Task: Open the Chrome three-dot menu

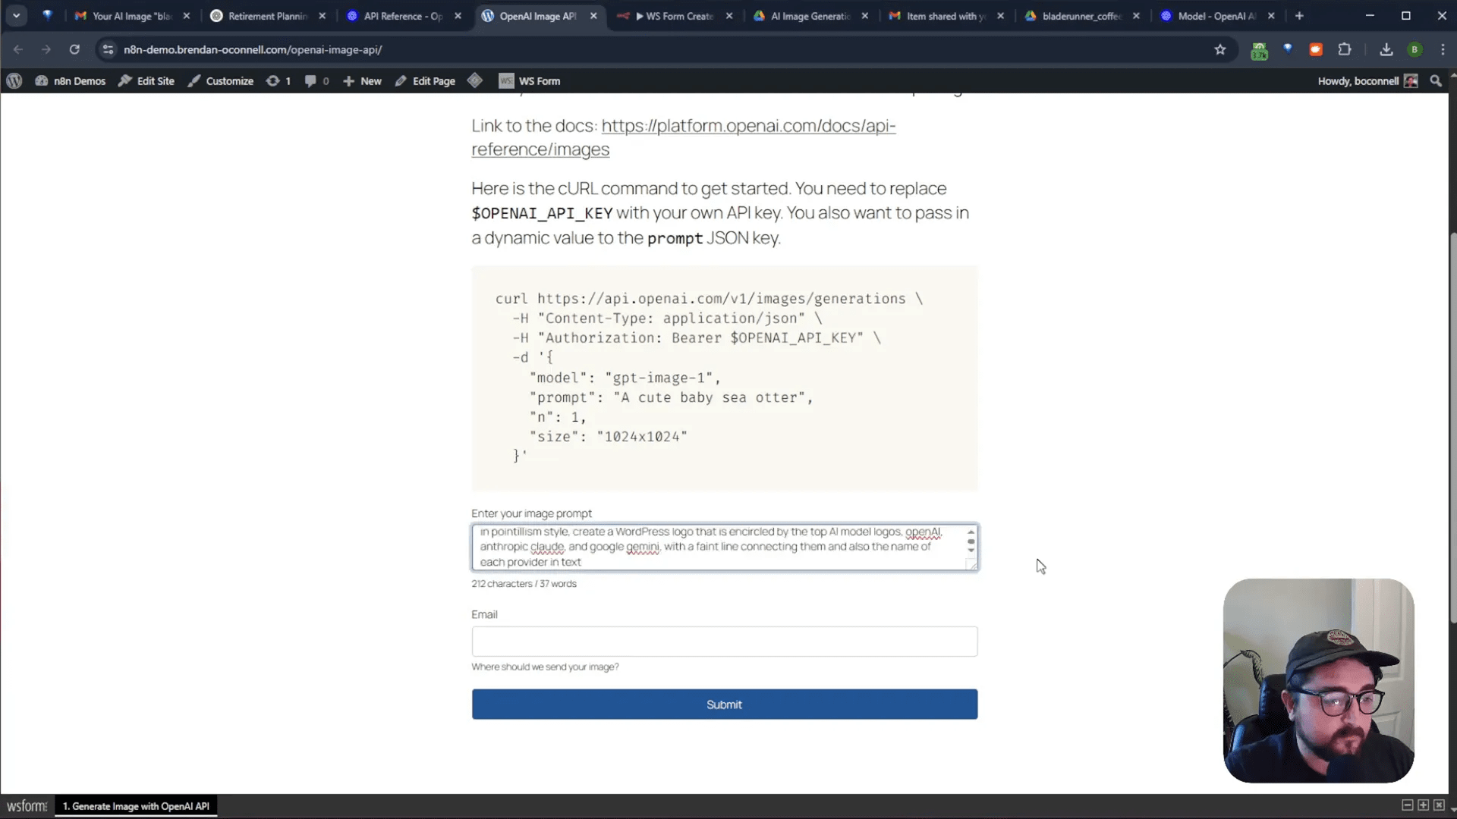Action: [1443, 49]
